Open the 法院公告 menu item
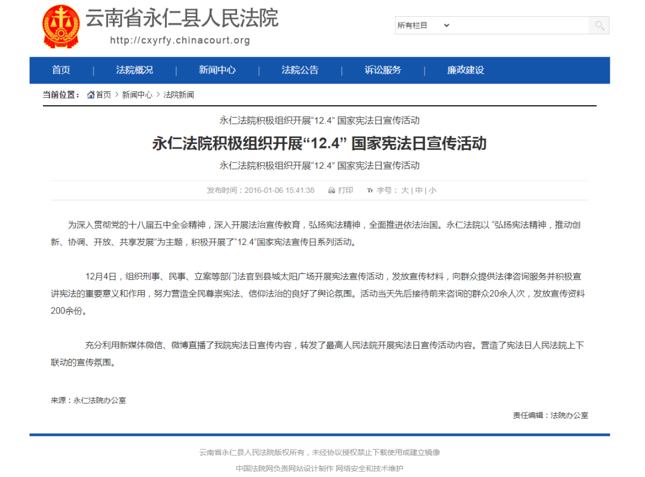 tap(300, 70)
